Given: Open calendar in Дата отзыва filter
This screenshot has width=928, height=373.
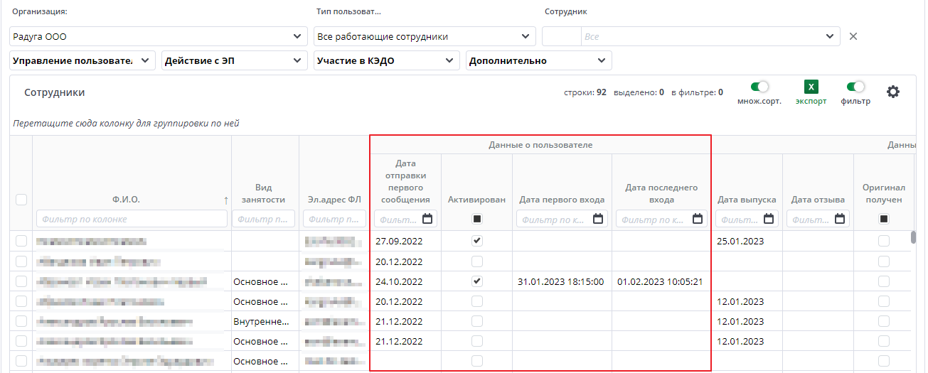Looking at the screenshot, I should click(x=841, y=219).
